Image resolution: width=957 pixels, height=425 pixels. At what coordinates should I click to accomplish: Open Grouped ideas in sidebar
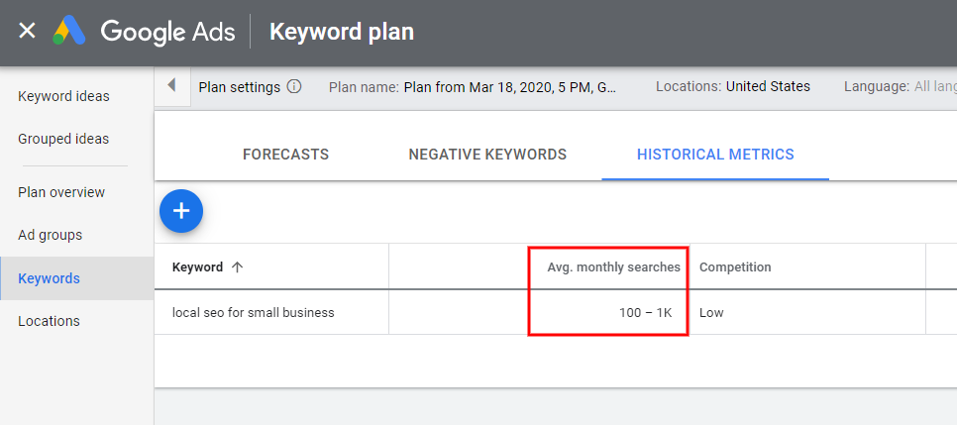coord(63,139)
